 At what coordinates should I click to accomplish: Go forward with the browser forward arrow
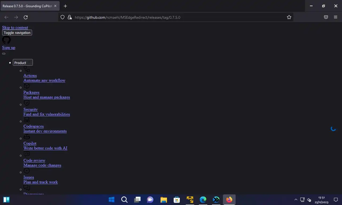16,17
